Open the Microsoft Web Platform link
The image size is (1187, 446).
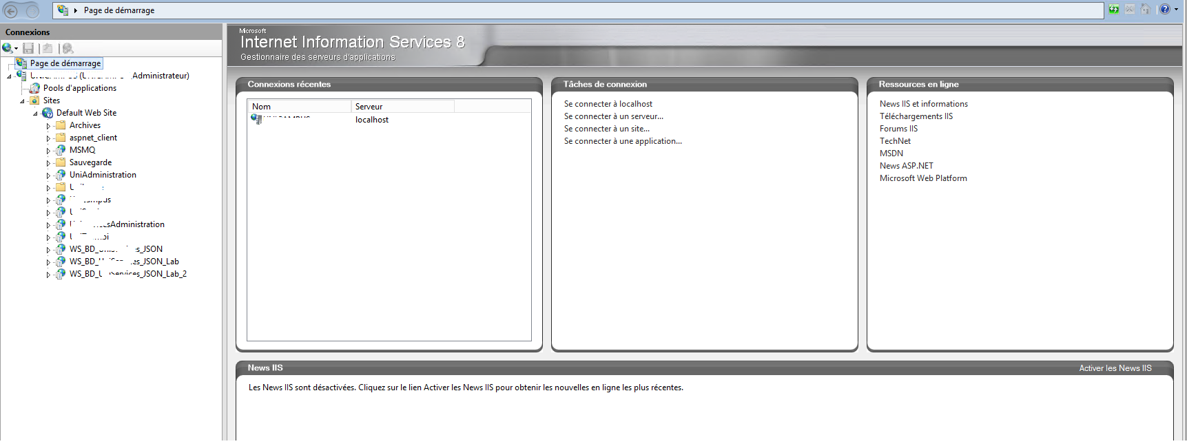click(x=923, y=178)
